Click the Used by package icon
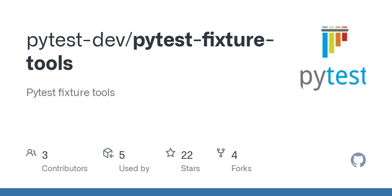This screenshot has width=392, height=196. [108, 153]
